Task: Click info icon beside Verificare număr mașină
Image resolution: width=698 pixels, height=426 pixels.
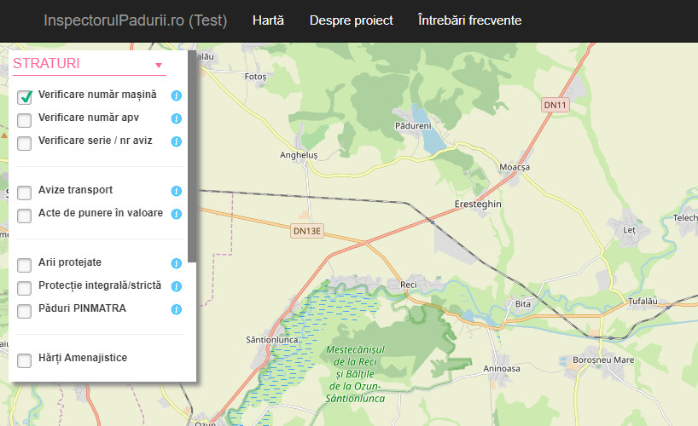Action: pos(176,96)
